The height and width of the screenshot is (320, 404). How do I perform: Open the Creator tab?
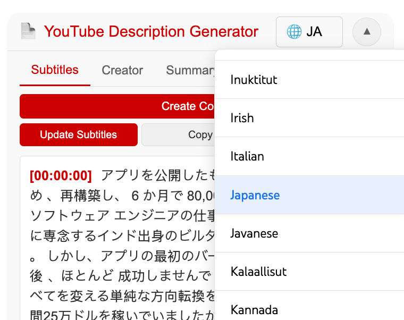(x=122, y=70)
